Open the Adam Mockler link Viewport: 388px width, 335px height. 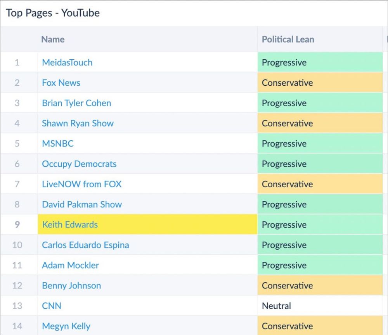70,265
